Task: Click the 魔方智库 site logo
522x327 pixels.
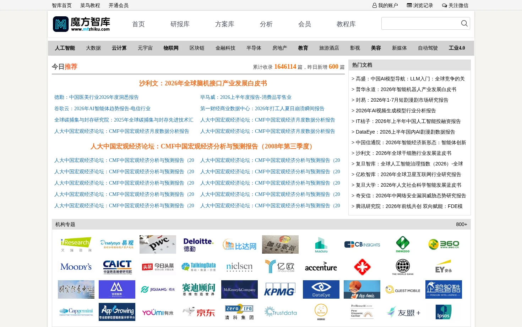Action: coord(81,24)
